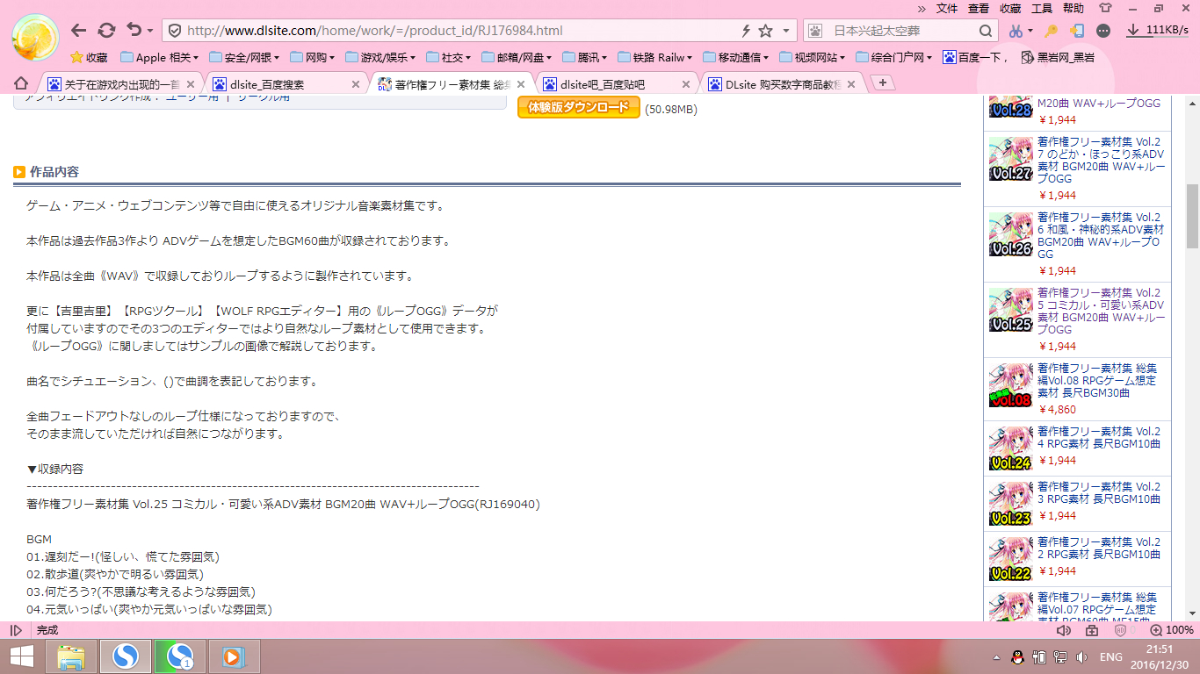Click the 日本兴起太空葬 search box
1200x674 pixels.
pos(900,31)
